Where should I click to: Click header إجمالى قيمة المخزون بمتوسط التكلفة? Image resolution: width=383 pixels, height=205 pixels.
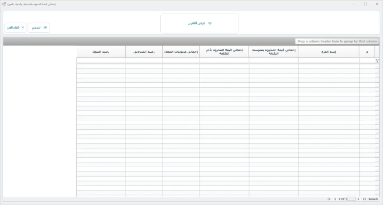point(273,52)
